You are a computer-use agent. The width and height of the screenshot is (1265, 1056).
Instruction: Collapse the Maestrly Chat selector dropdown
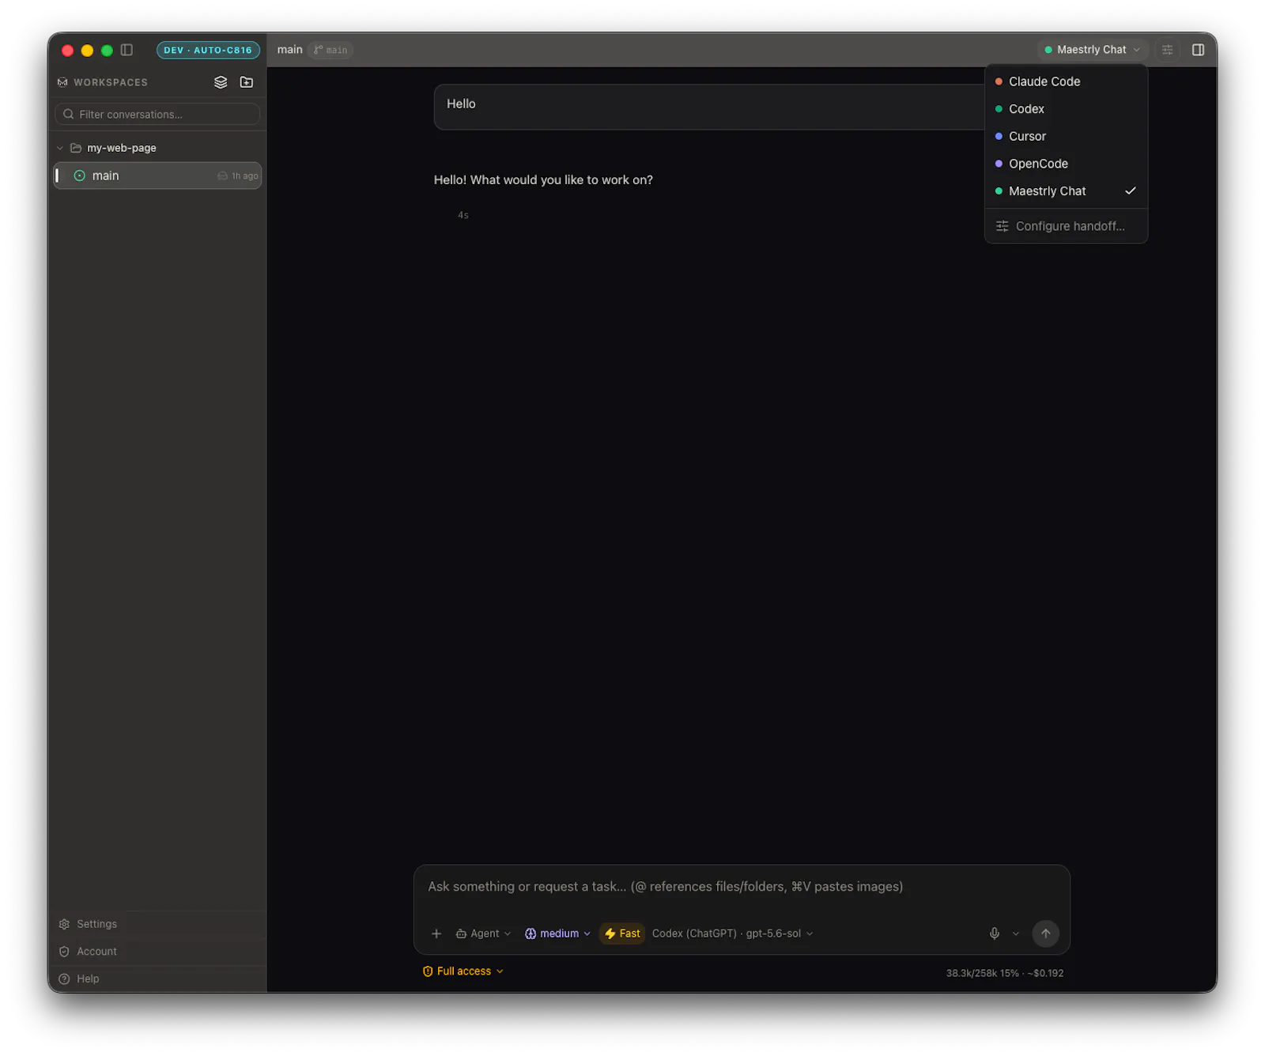pos(1093,50)
